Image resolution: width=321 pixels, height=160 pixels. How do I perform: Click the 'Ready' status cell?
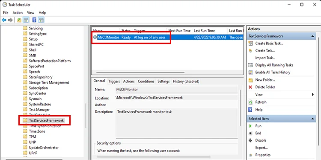pyautogui.click(x=126, y=38)
